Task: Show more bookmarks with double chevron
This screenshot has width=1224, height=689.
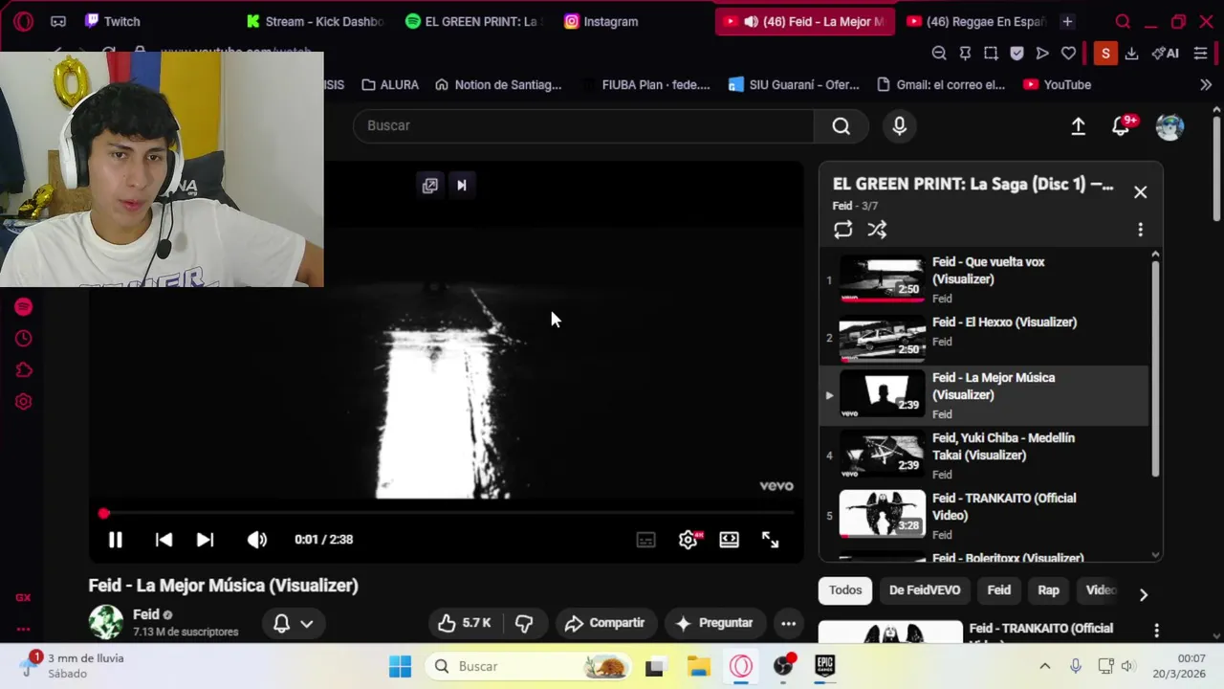Action: (x=1206, y=84)
